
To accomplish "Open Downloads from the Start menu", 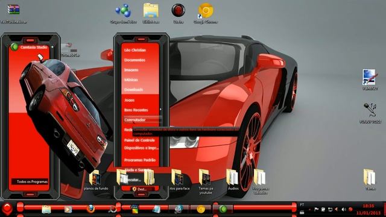I will pyautogui.click(x=133, y=90).
